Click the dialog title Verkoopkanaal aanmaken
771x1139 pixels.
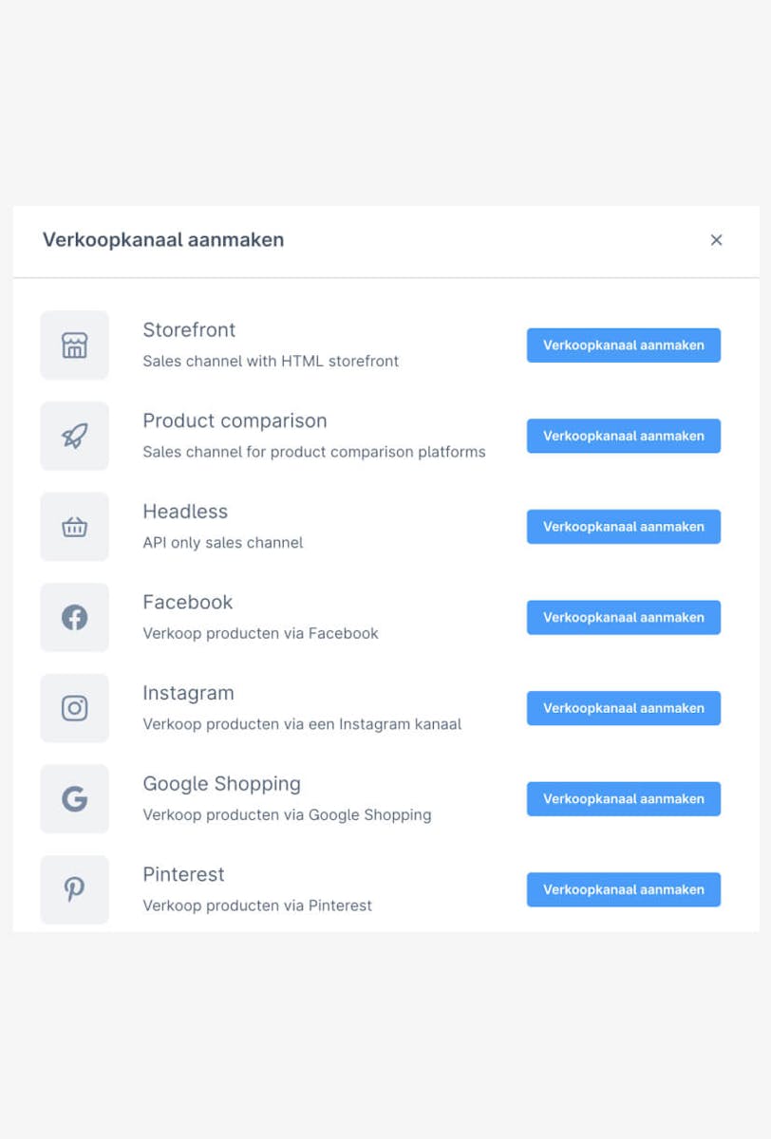pyautogui.click(x=162, y=240)
